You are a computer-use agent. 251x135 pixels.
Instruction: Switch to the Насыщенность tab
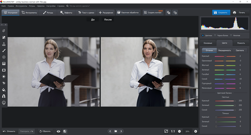pyautogui.click(x=224, y=50)
